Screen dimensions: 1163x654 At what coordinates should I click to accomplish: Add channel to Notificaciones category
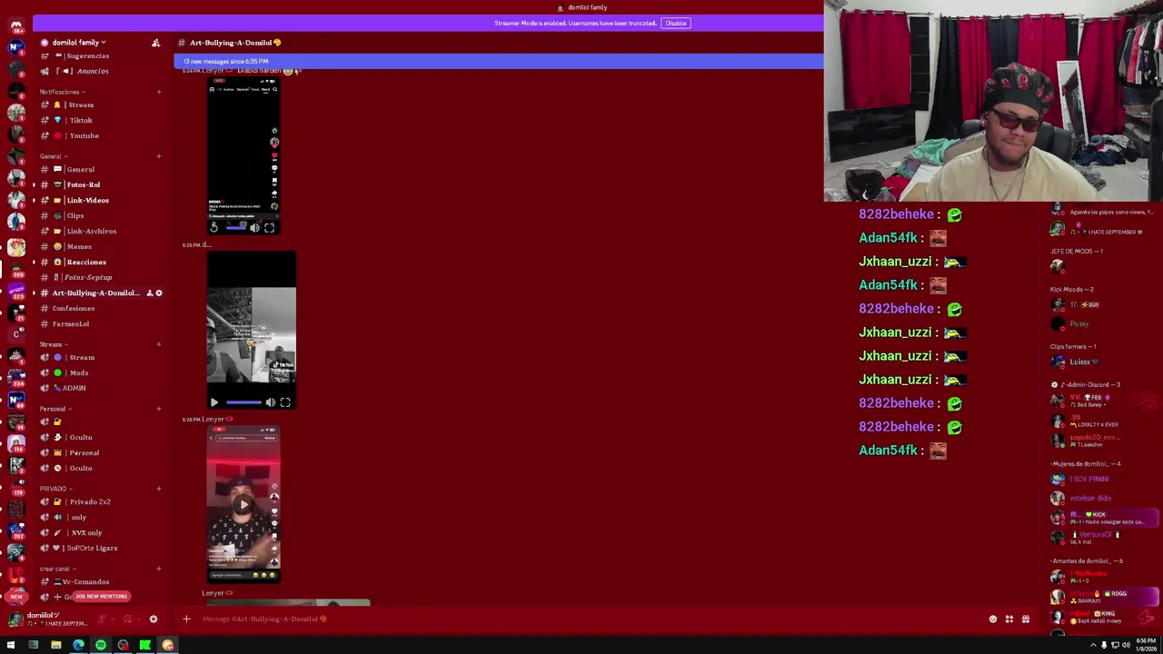(158, 92)
